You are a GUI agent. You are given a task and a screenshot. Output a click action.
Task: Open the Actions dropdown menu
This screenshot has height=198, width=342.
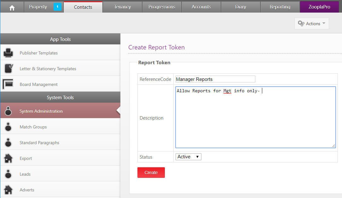tap(311, 24)
